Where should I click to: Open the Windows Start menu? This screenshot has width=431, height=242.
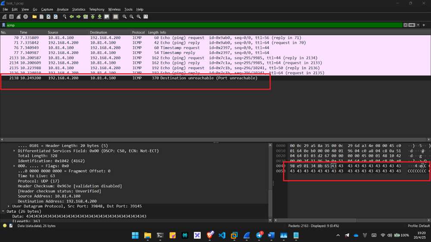click(x=135, y=236)
